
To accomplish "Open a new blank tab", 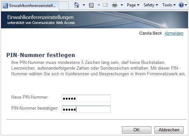I will (x=64, y=6).
